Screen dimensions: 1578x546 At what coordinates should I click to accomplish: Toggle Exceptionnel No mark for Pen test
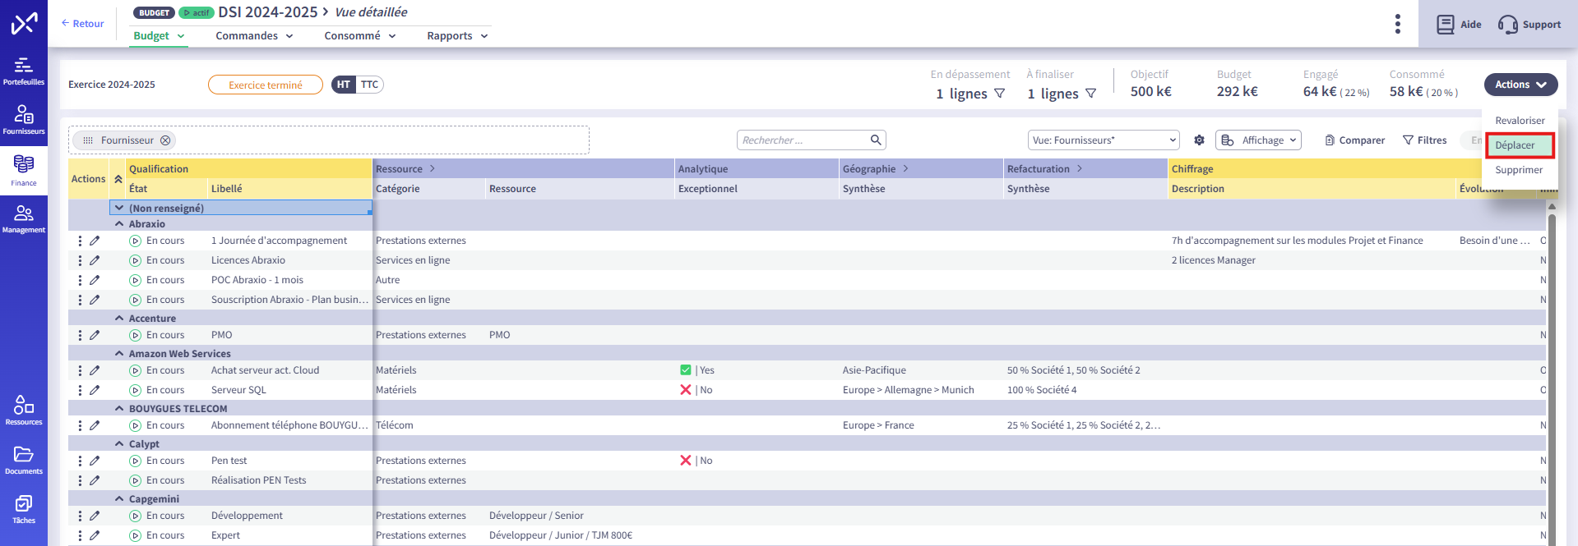686,461
